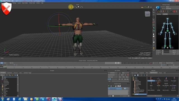Click the yellow icon in Navigator toolbar
The width and height of the screenshot is (179, 101).
(x=12, y=75)
